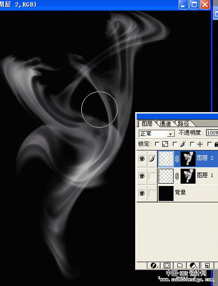Add a layer mask via bottom icon
This screenshot has height=286, width=218.
(167, 265)
